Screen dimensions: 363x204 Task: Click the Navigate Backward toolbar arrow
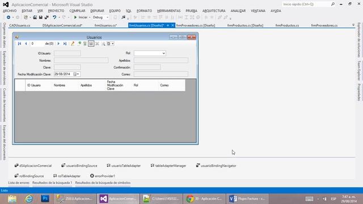click(x=9, y=18)
